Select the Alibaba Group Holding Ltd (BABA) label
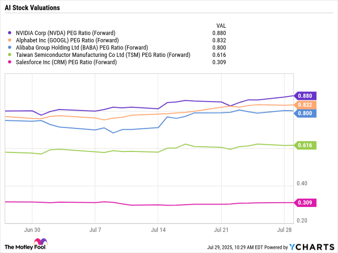Image resolution: width=338 pixels, height=253 pixels. pyautogui.click(x=82, y=47)
